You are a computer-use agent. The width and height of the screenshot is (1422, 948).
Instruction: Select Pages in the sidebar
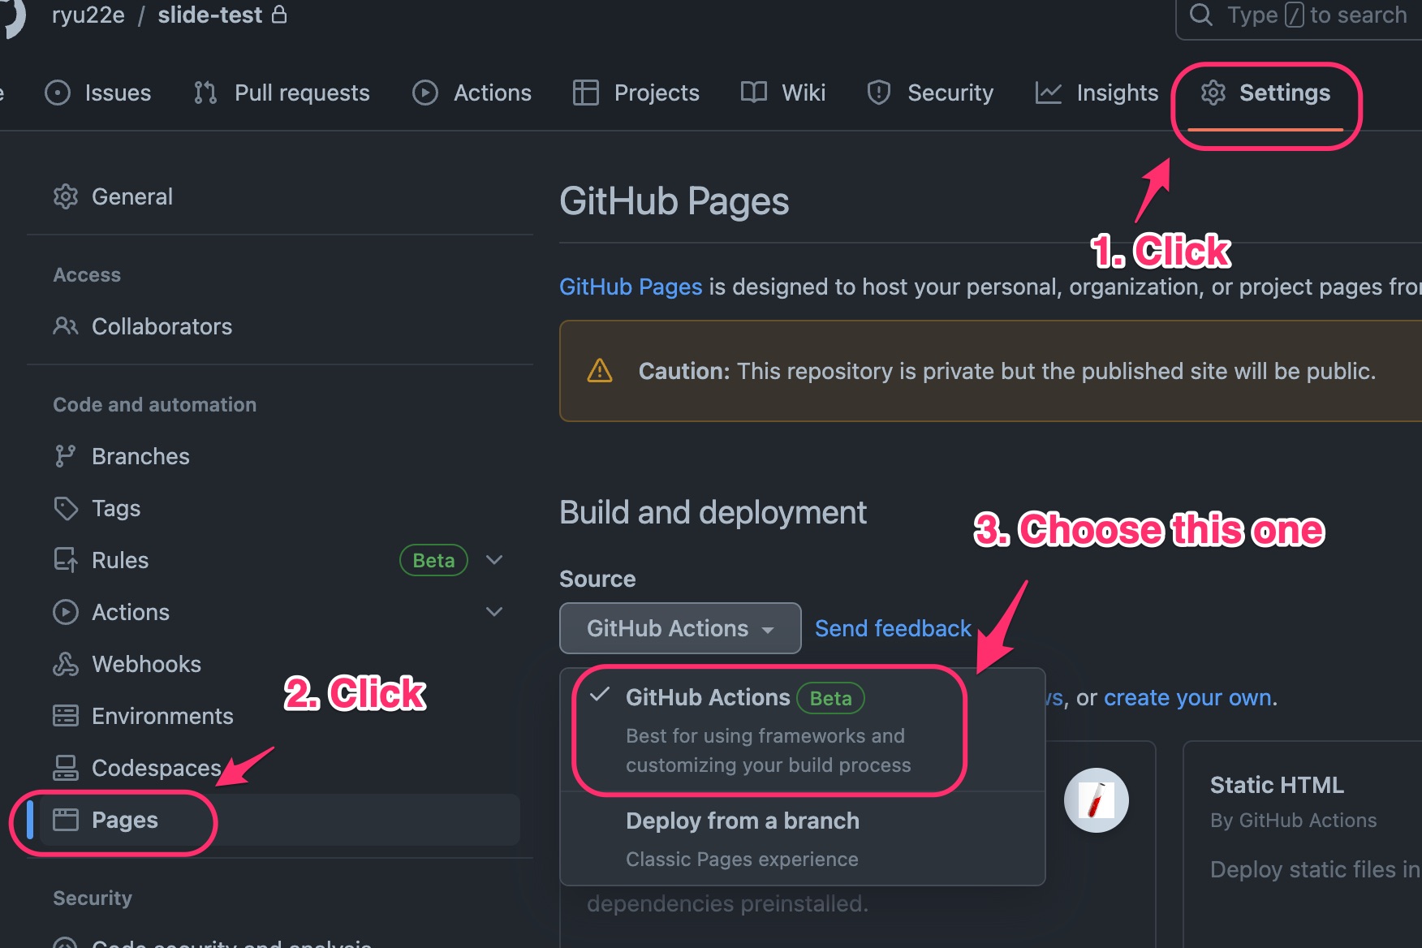pos(280,820)
